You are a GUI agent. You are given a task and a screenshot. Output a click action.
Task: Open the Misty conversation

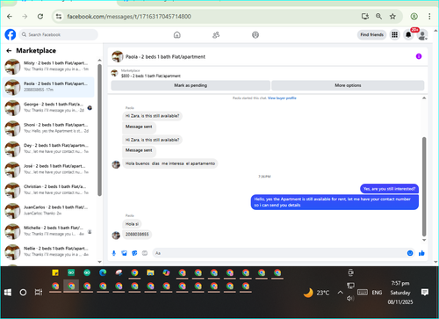coord(48,66)
